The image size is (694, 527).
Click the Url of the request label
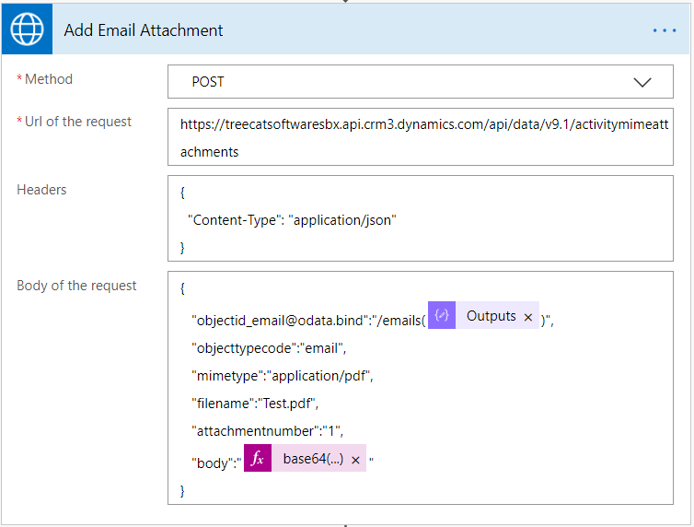click(x=78, y=122)
